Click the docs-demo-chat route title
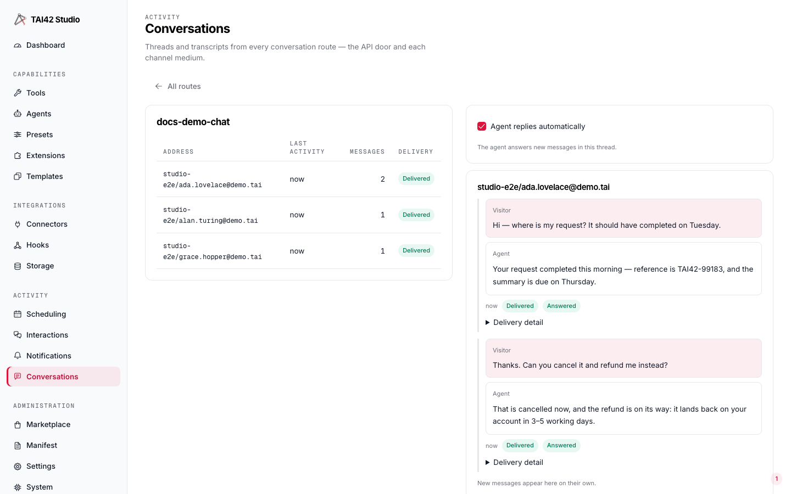The image size is (791, 494). point(193,122)
